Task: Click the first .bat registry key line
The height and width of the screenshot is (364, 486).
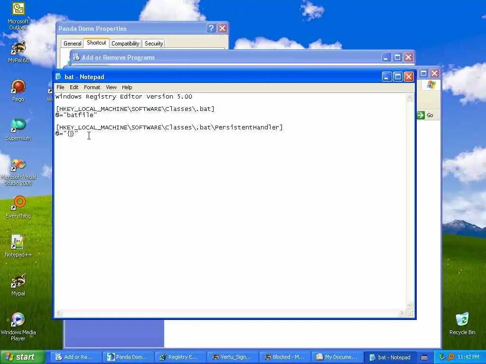Action: tap(135, 109)
